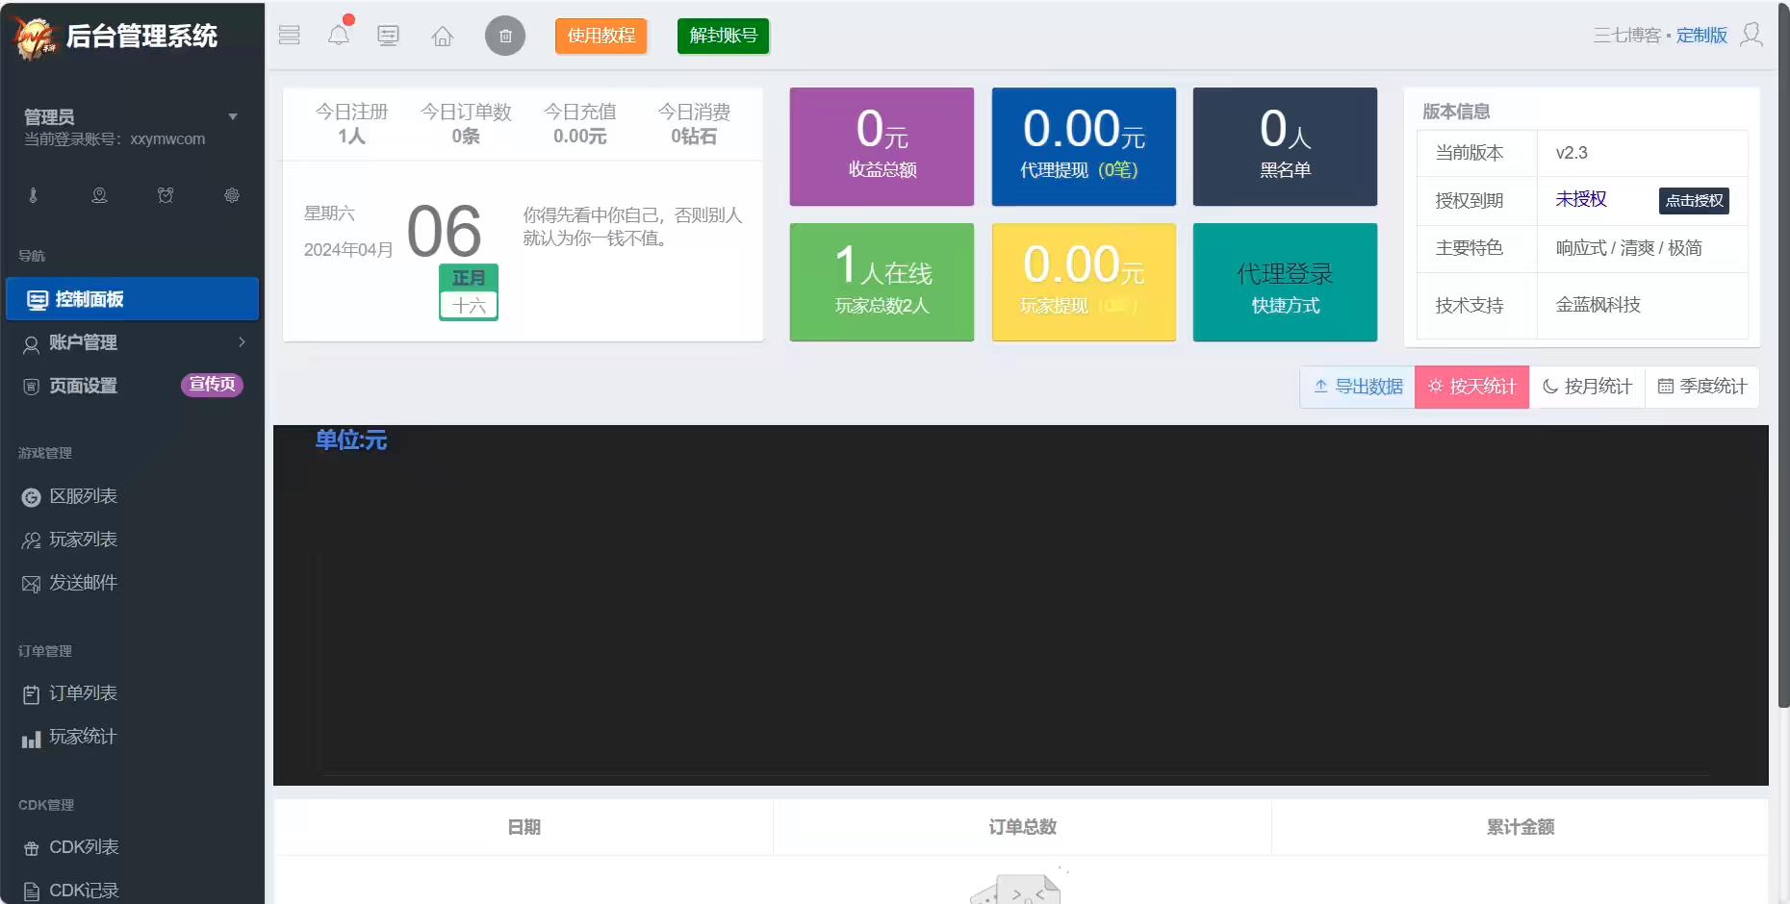Click the round gray trash icon

[505, 37]
